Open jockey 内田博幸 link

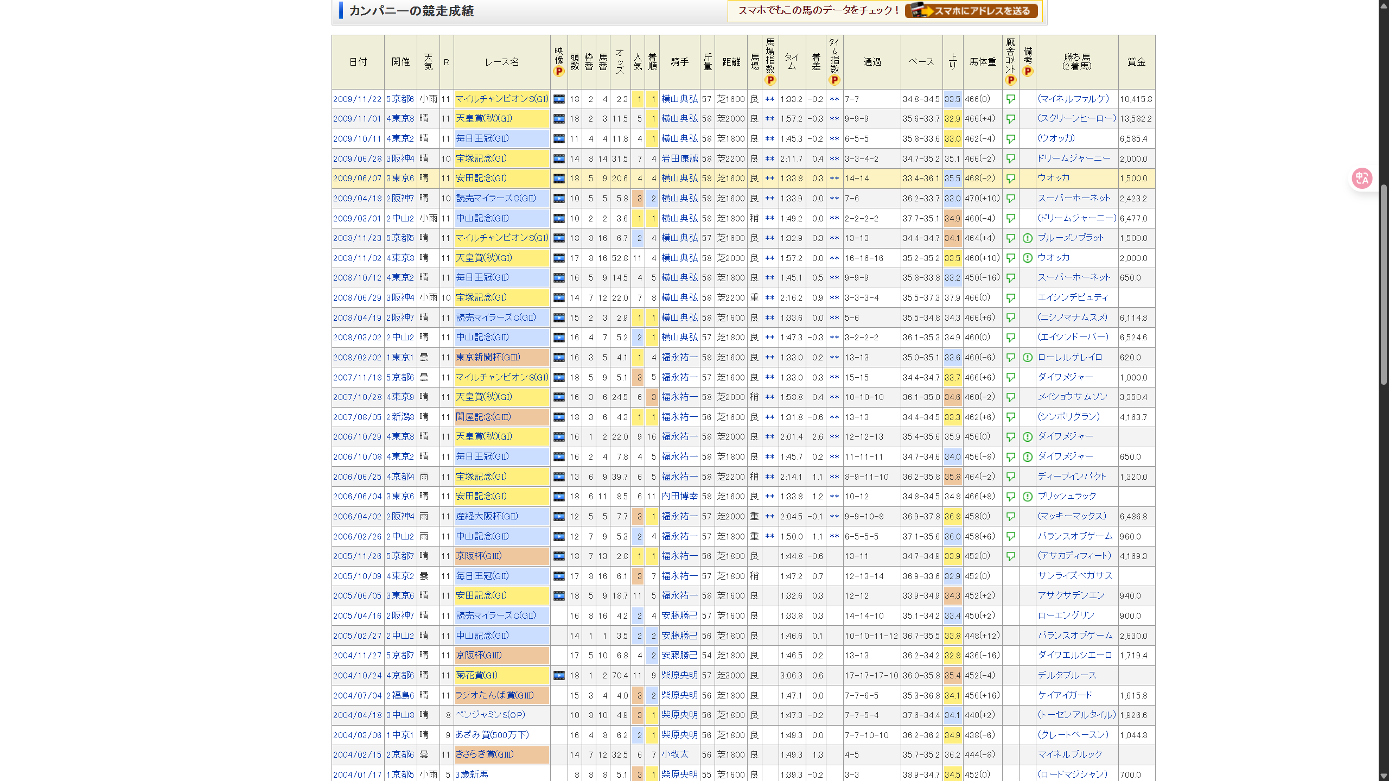[x=679, y=497]
